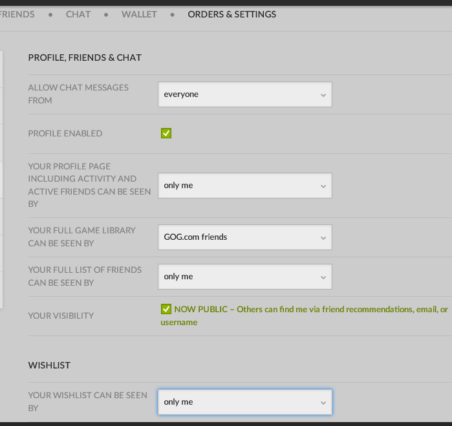Image resolution: width=452 pixels, height=426 pixels.
Task: Select the Orders & Settings tab
Action: 231,14
